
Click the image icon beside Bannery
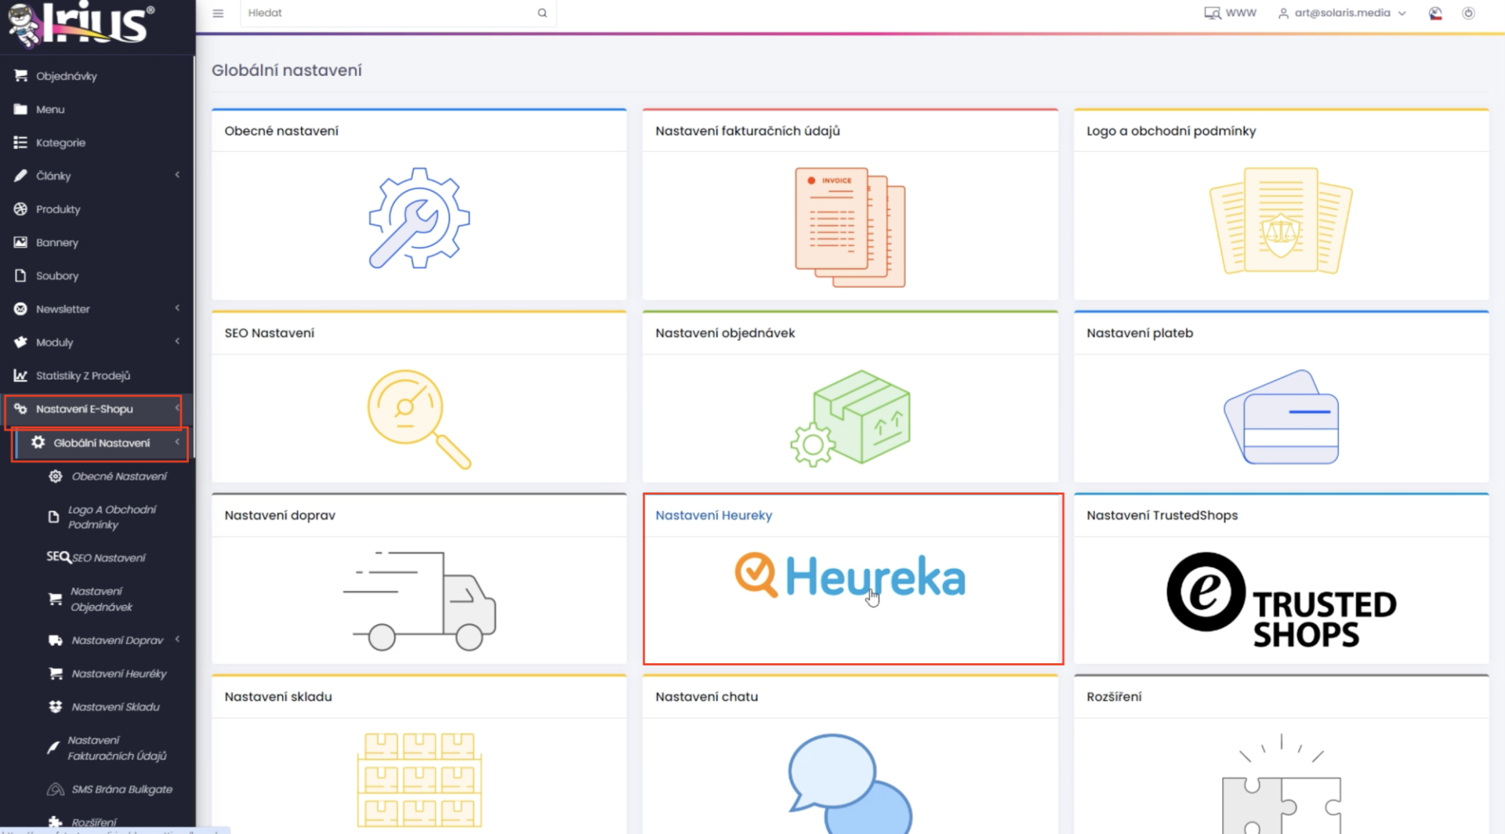[20, 242]
